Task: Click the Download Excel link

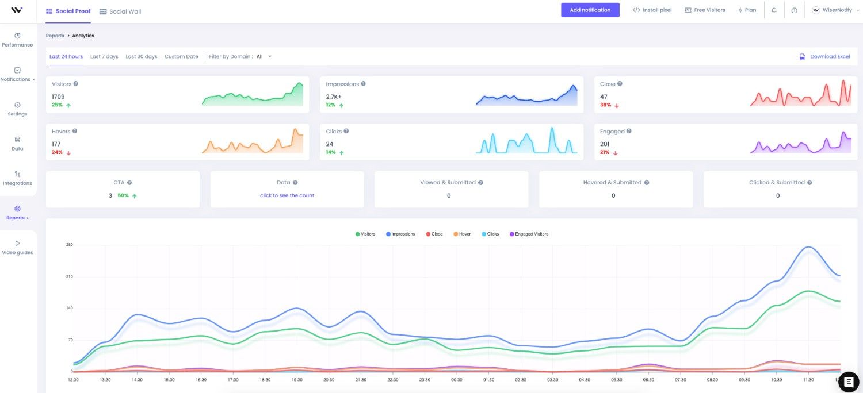Action: 830,57
